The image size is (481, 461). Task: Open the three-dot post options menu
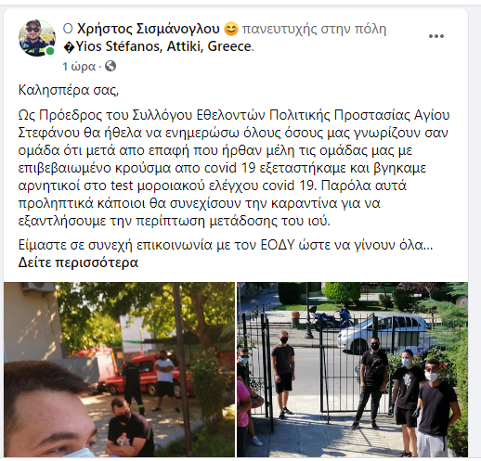pyautogui.click(x=436, y=36)
